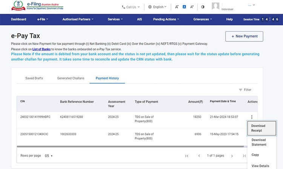Viewport: 283px width, 169px height.
Task: Open the Saved Drafts tab
Action: pyautogui.click(x=34, y=78)
